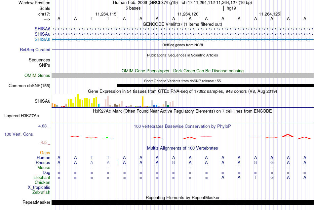Click the 4.88 upper PhyloP axis value

point(42,126)
